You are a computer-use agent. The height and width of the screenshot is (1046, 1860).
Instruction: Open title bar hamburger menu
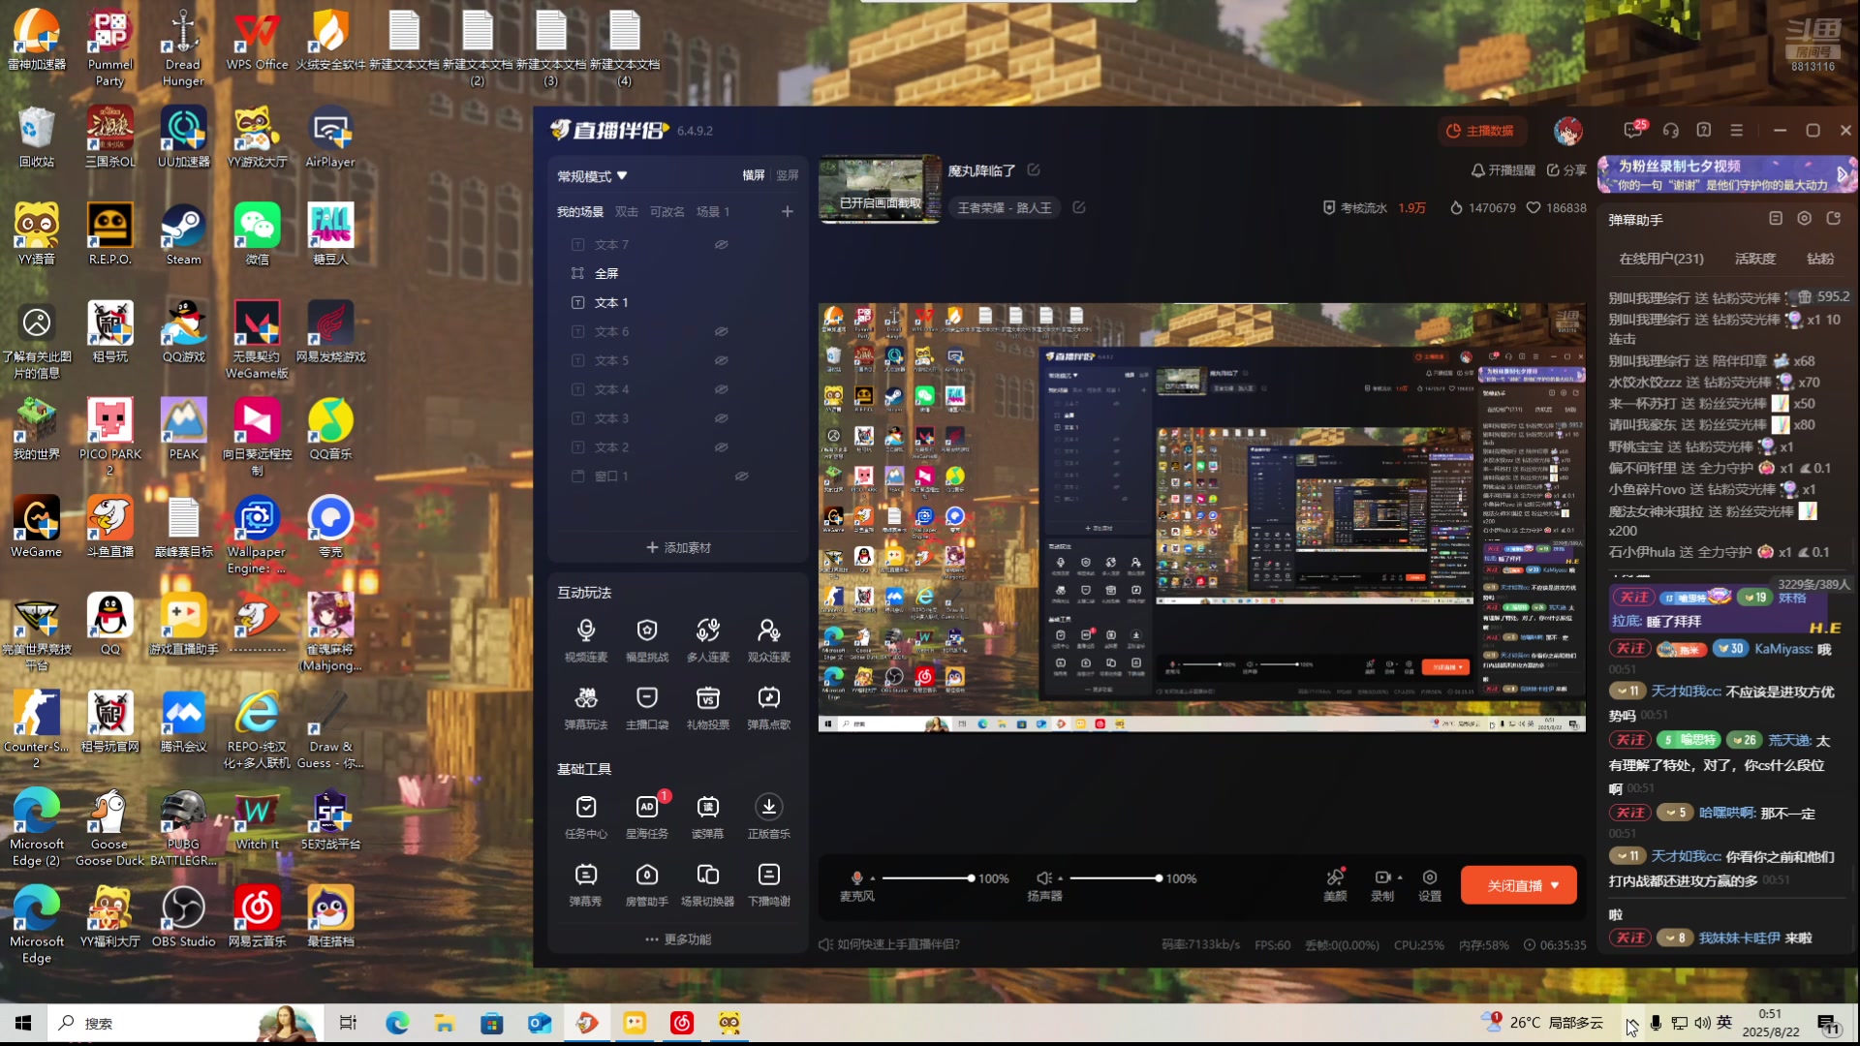tap(1737, 130)
